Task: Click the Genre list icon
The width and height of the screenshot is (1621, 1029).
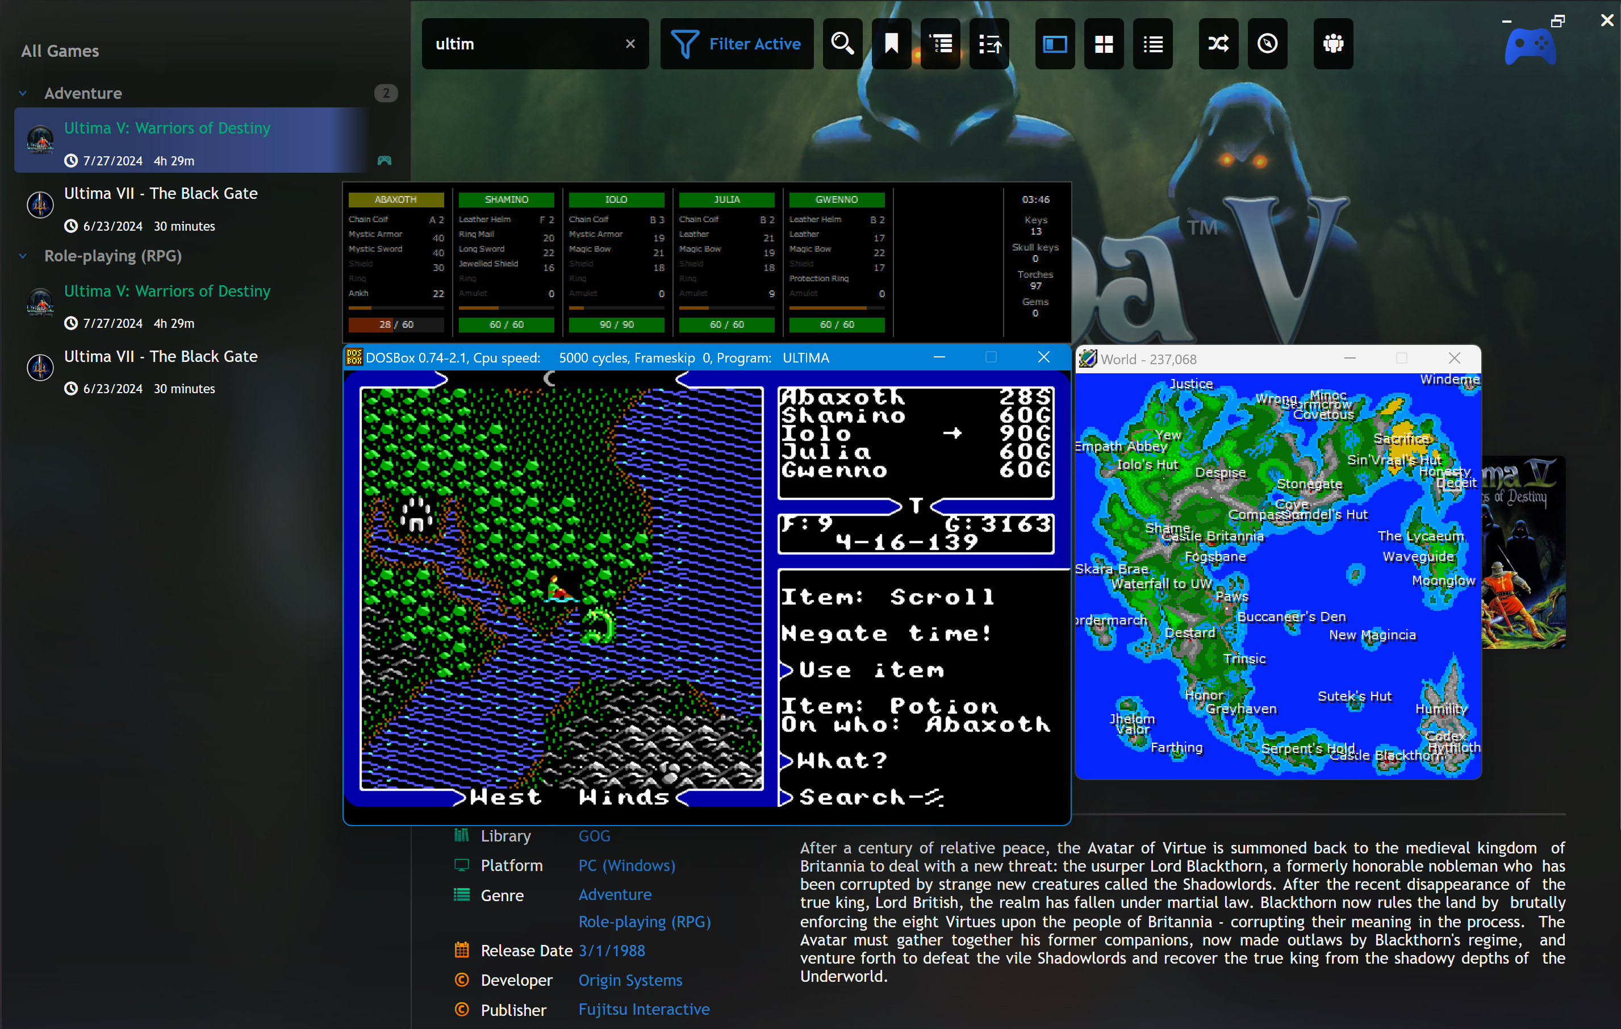Action: coord(461,894)
